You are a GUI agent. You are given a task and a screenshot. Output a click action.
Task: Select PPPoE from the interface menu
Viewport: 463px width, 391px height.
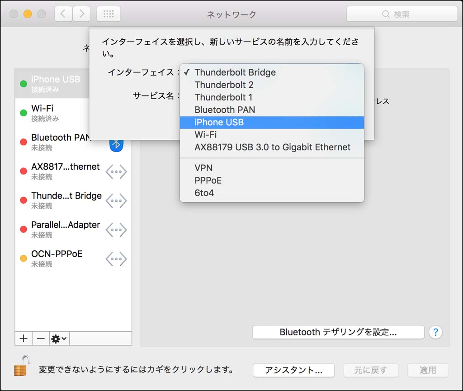point(272,180)
